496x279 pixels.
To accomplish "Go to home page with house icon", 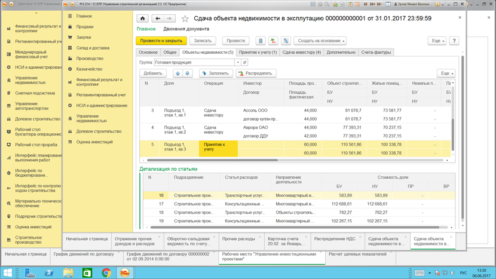I will tap(142, 19).
